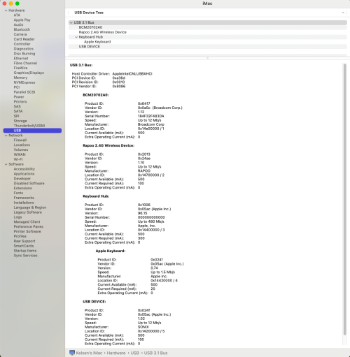Open Bluetooth in the Hardware list
Viewport: 350px width, 357px height.
22,29
